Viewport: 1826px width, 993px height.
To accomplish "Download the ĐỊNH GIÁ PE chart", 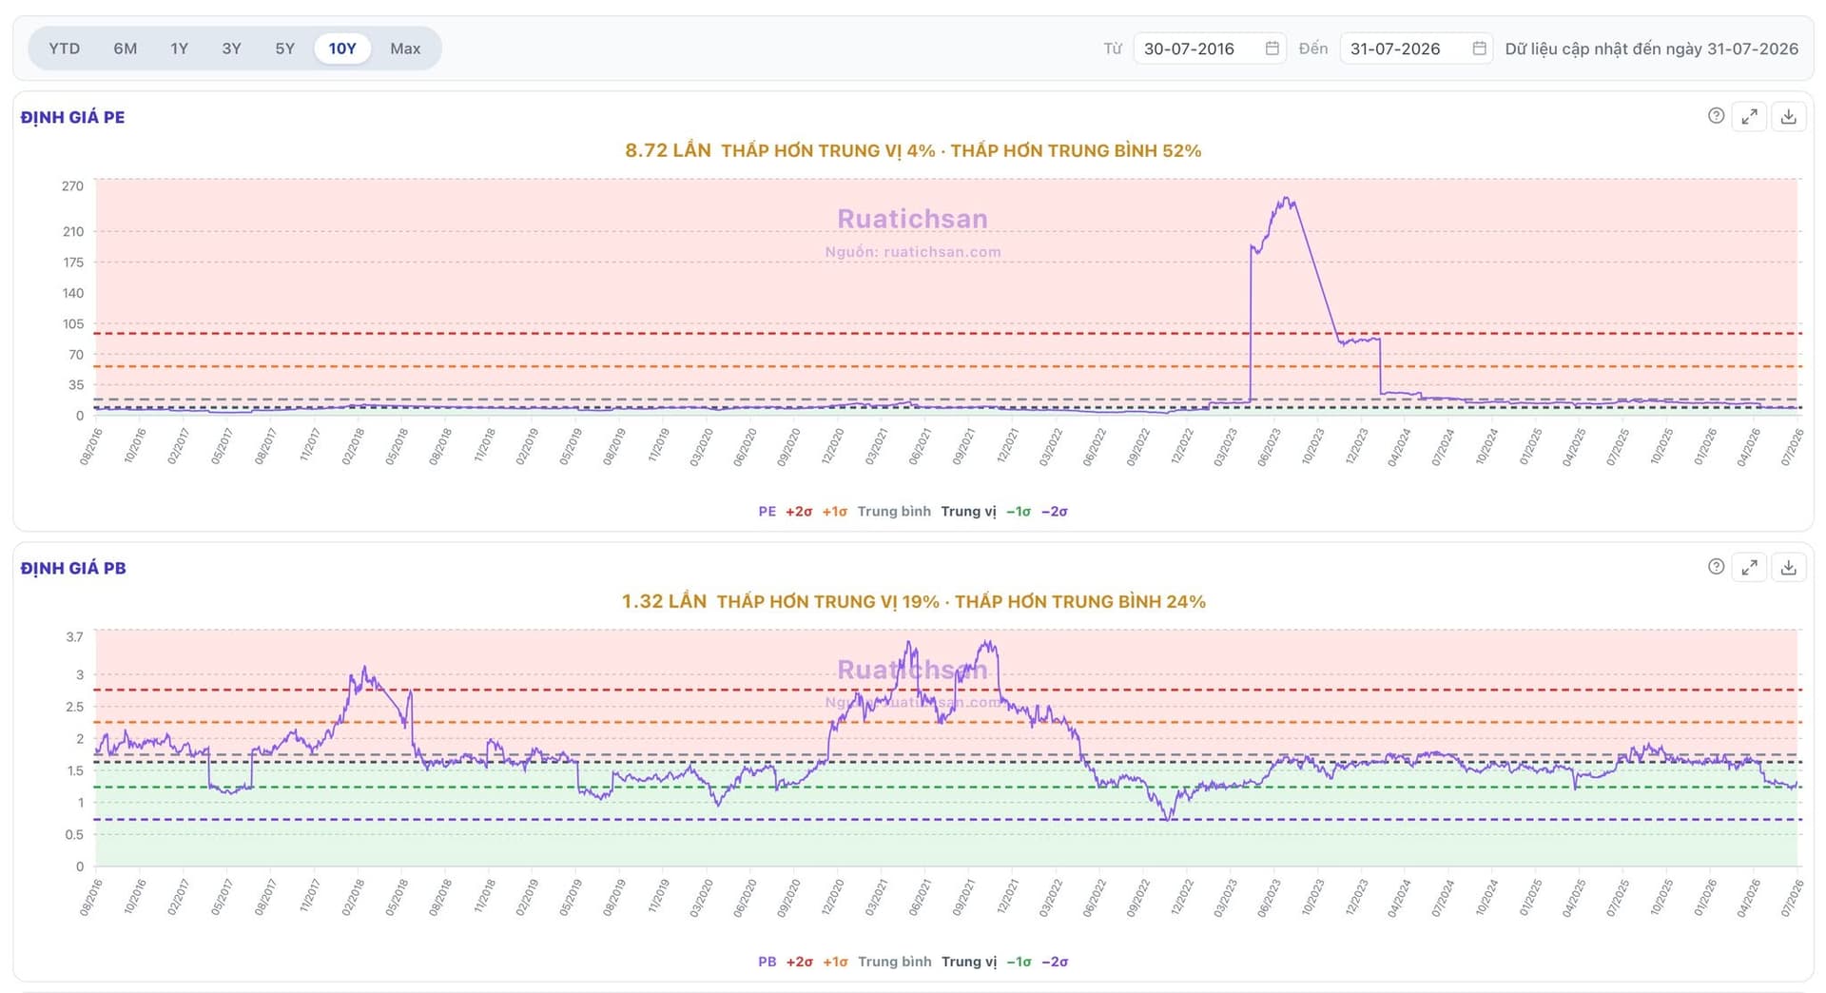I will click(x=1788, y=116).
